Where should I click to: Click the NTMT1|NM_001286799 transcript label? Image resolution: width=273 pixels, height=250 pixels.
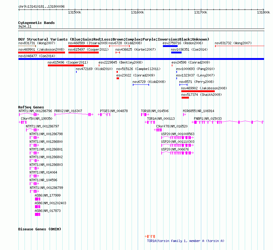(47, 188)
